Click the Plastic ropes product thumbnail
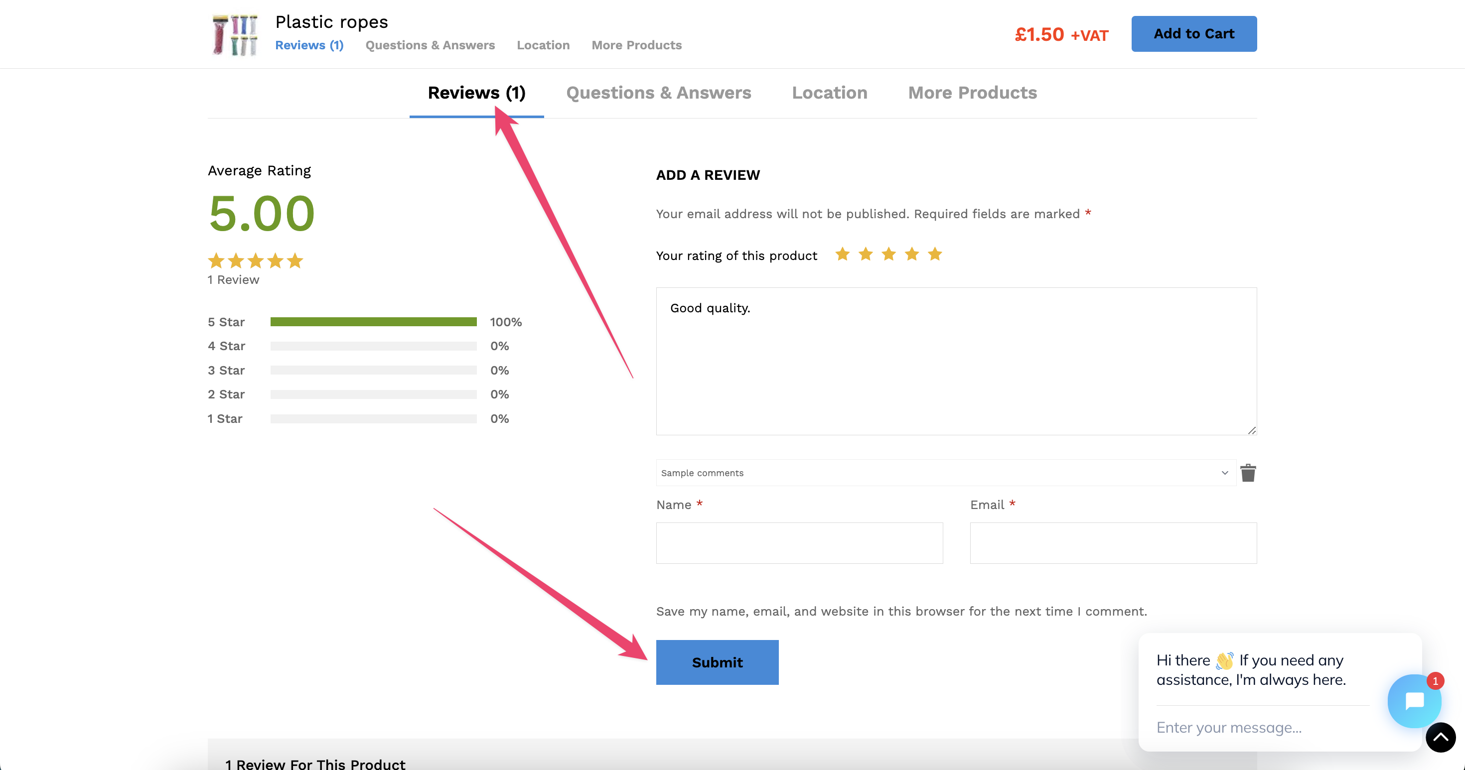The image size is (1465, 770). [x=235, y=35]
